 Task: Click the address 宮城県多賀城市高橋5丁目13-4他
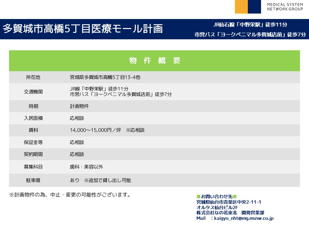pyautogui.click(x=105, y=77)
